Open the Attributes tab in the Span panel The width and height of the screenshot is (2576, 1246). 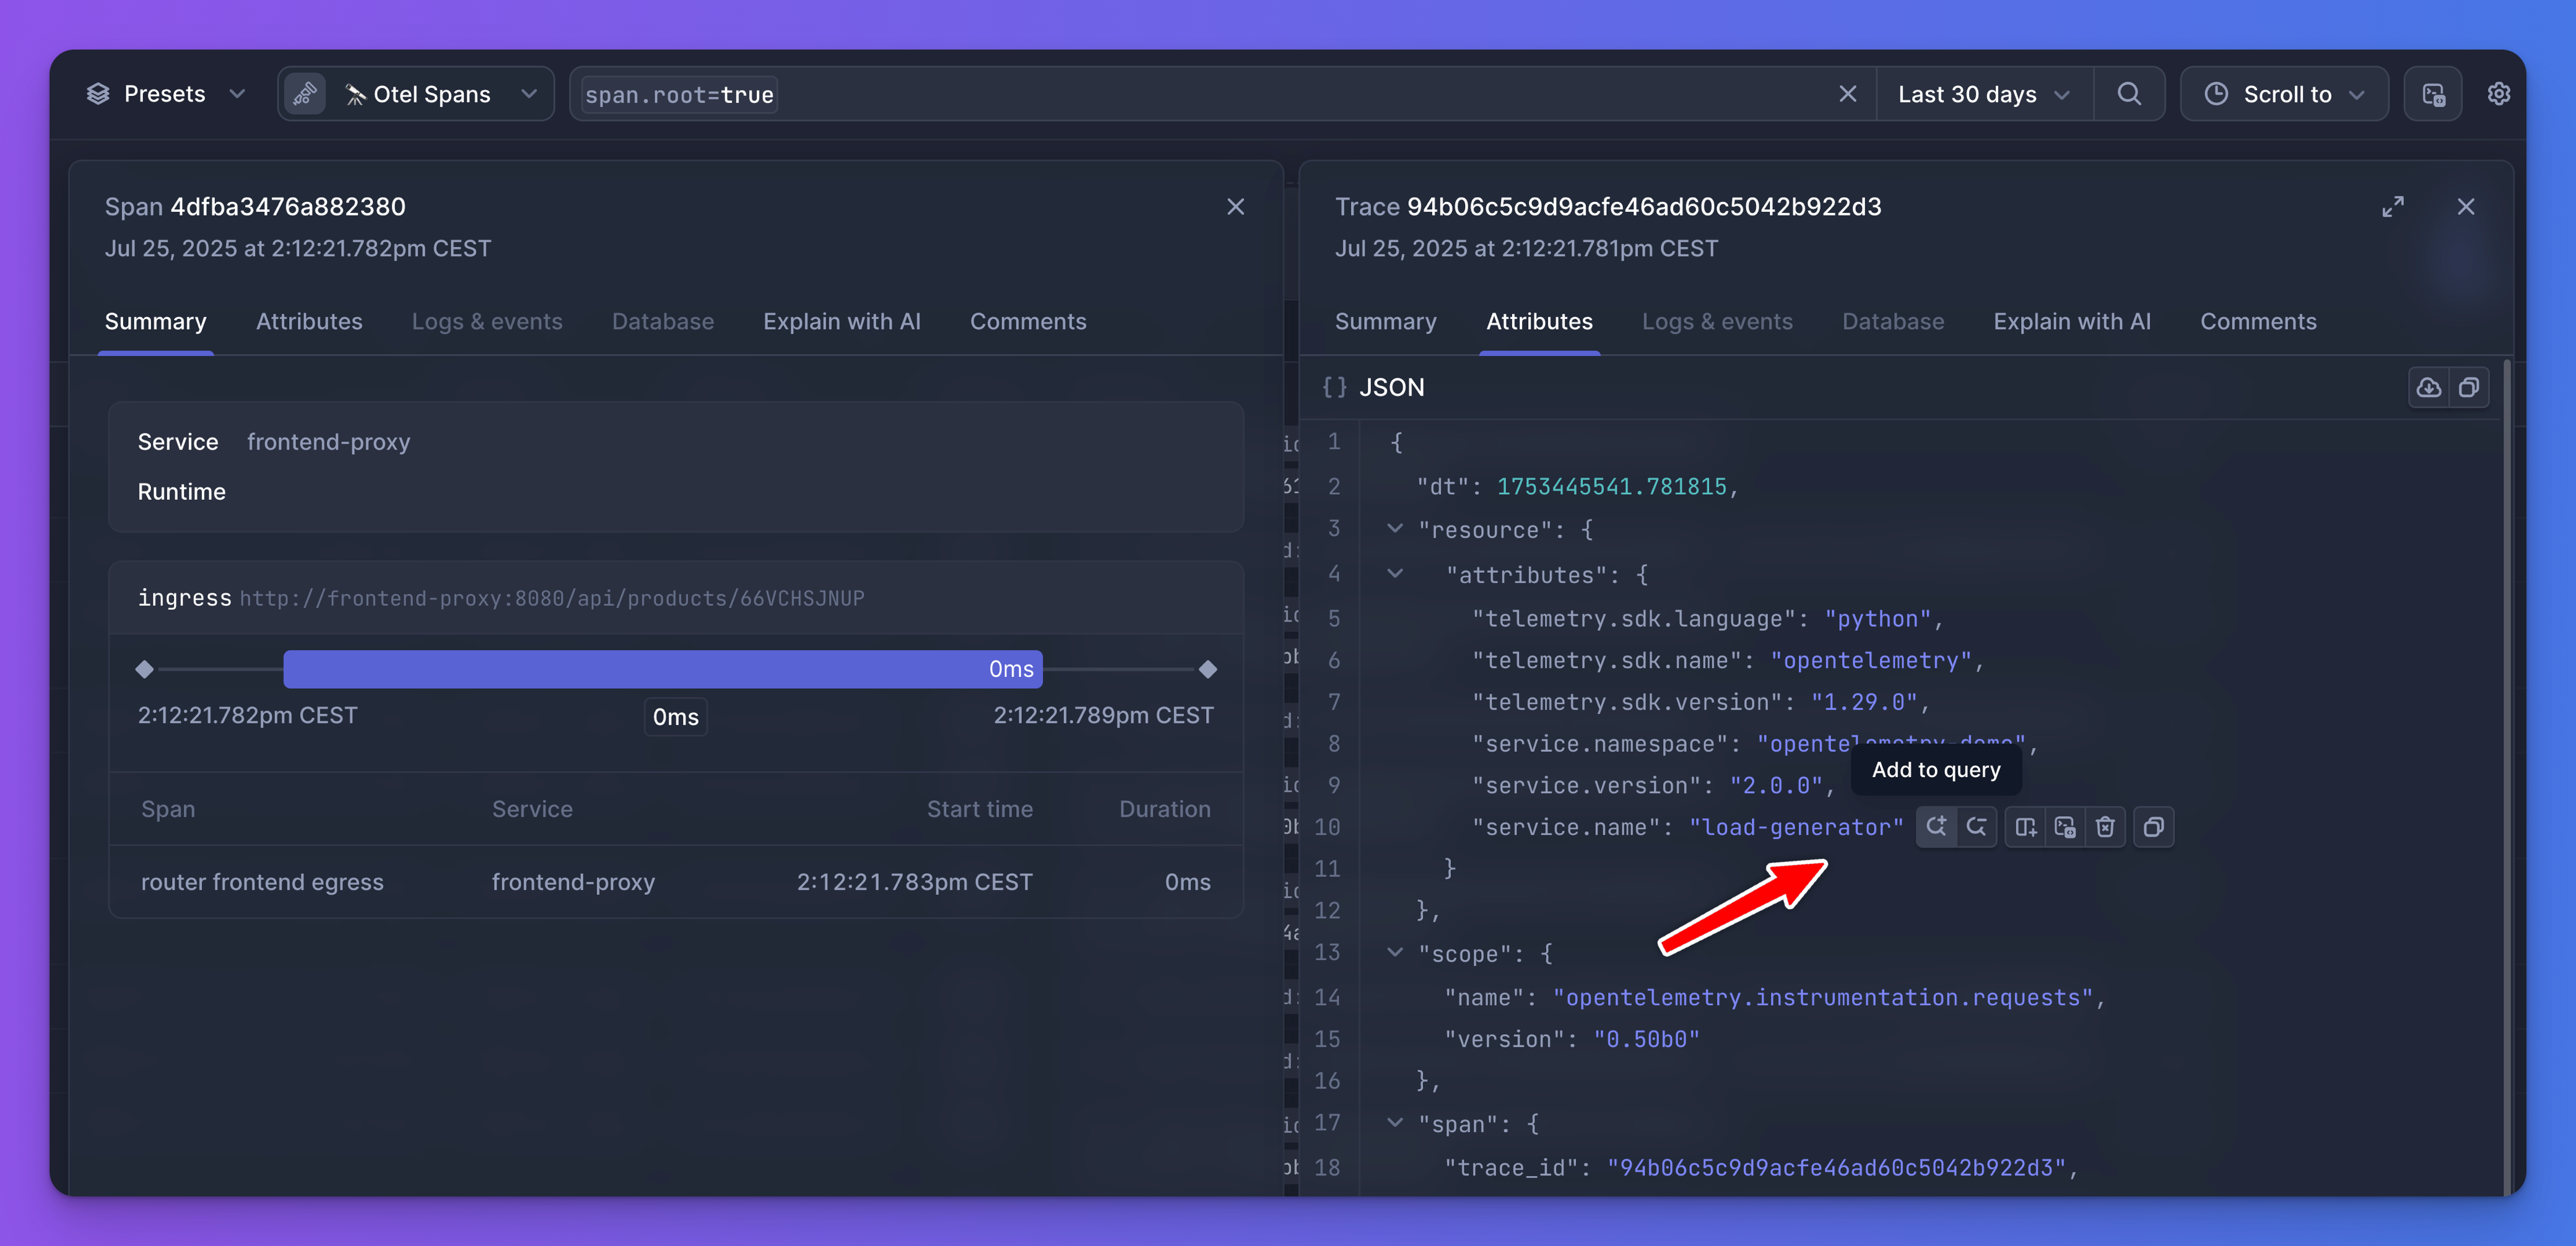coord(309,322)
